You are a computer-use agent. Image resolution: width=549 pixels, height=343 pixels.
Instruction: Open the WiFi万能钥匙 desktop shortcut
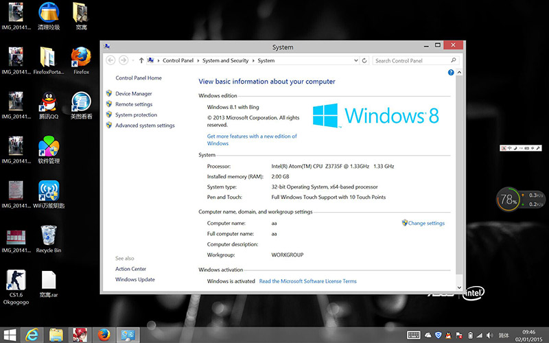point(49,194)
